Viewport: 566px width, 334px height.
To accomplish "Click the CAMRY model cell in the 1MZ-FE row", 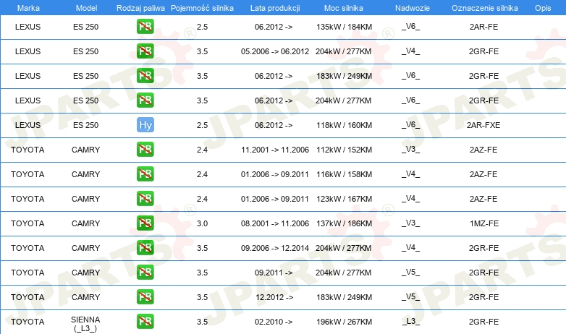I will tap(85, 223).
